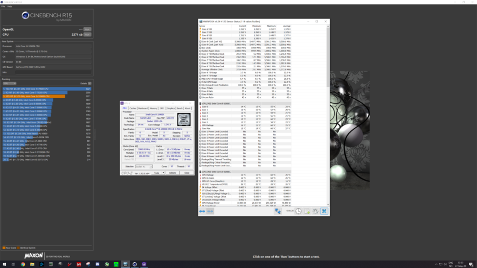This screenshot has height=268, width=477.
Task: Switch to the Cinebench taskbar icon
Action: (135, 264)
